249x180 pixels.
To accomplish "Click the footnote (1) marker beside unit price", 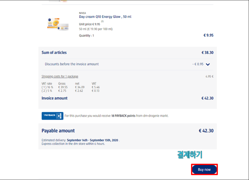I will (102, 21).
